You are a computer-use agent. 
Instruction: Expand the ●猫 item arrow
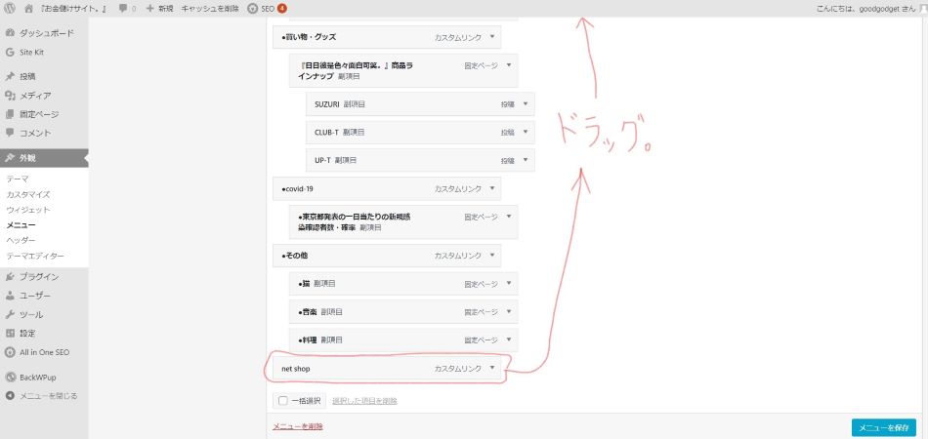(x=509, y=284)
